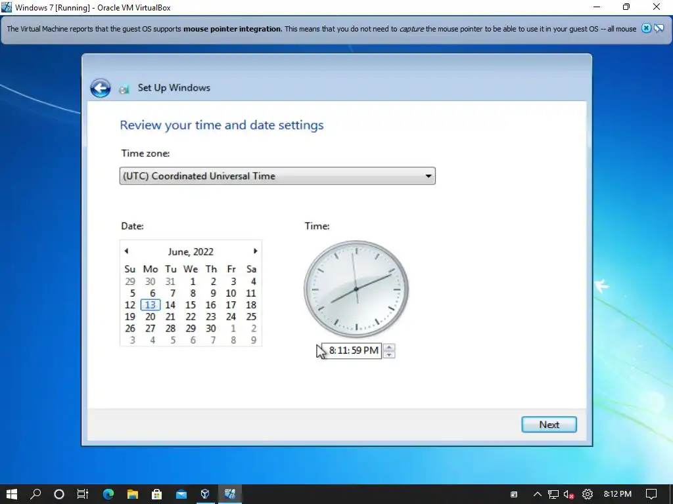The width and height of the screenshot is (673, 504).
Task: Select June 24 in the calendar
Action: pos(231,317)
